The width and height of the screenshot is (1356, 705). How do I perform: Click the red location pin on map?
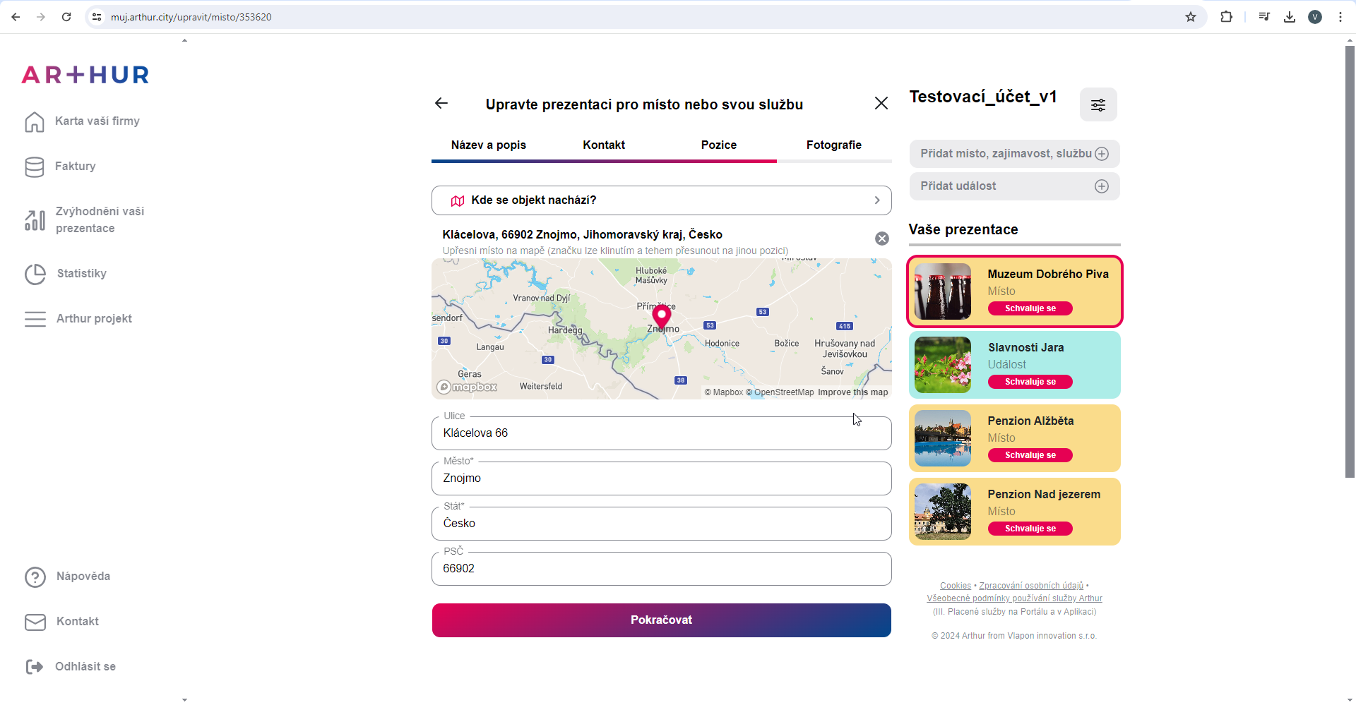click(661, 315)
